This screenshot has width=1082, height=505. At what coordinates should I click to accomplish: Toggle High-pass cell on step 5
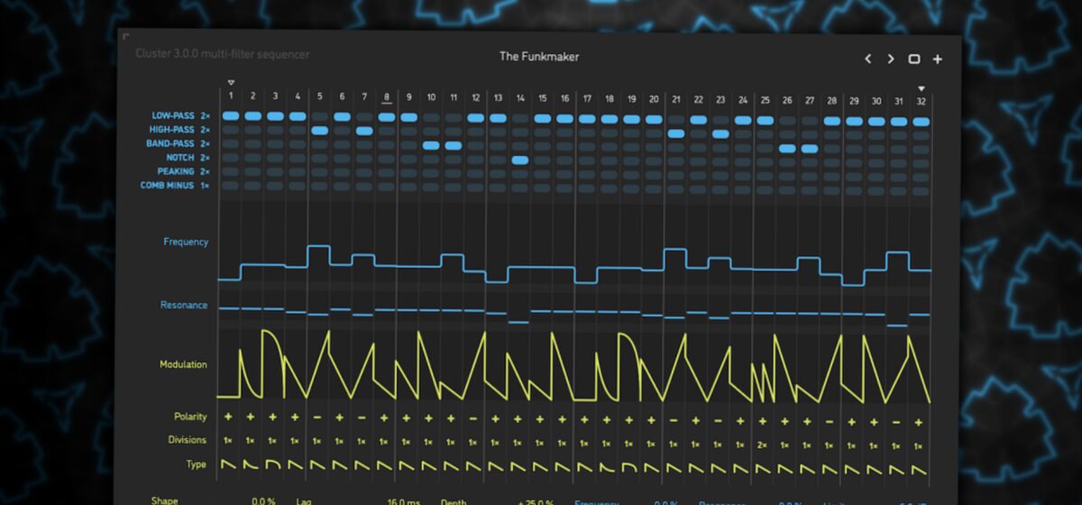coord(319,131)
